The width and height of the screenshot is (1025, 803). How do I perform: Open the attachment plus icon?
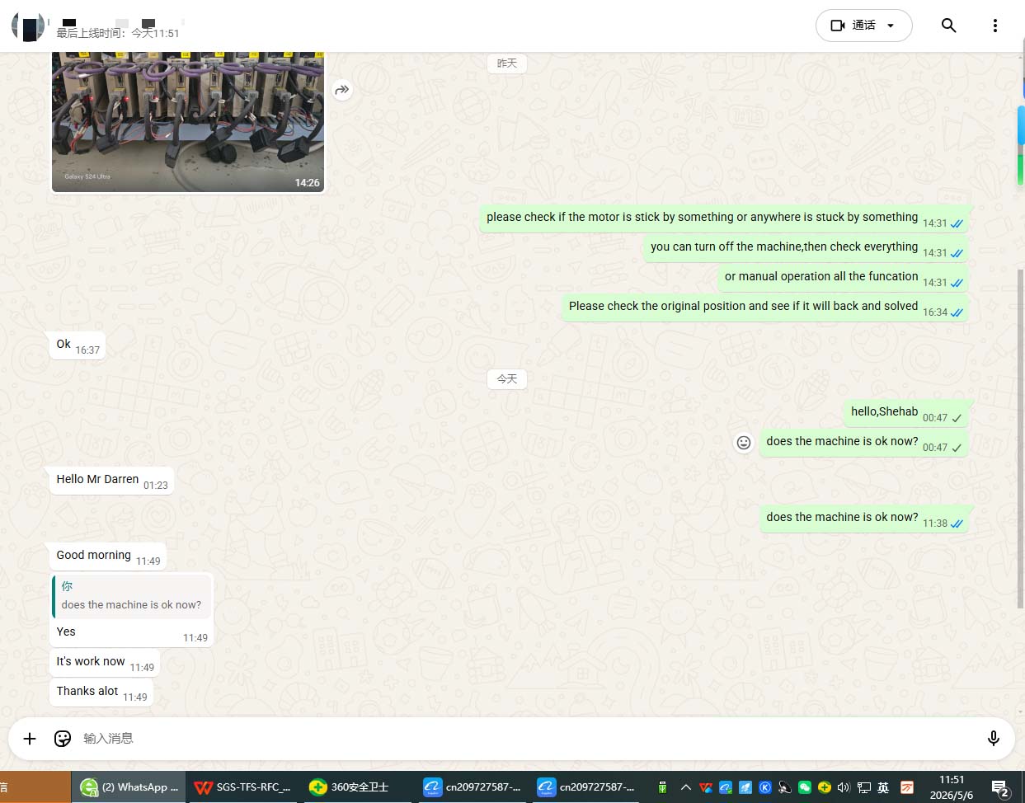(30, 739)
